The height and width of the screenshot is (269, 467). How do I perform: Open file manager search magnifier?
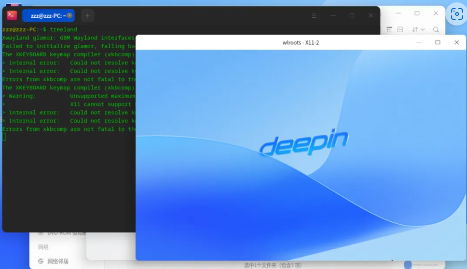(x=436, y=29)
